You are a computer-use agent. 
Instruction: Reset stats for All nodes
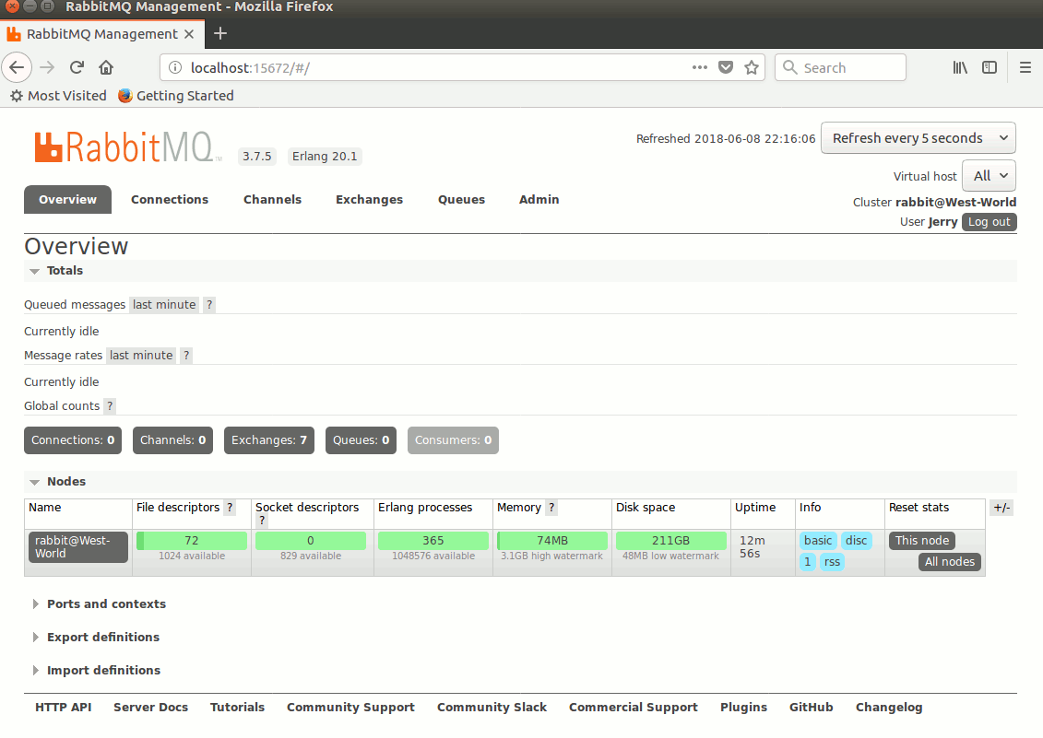(949, 562)
